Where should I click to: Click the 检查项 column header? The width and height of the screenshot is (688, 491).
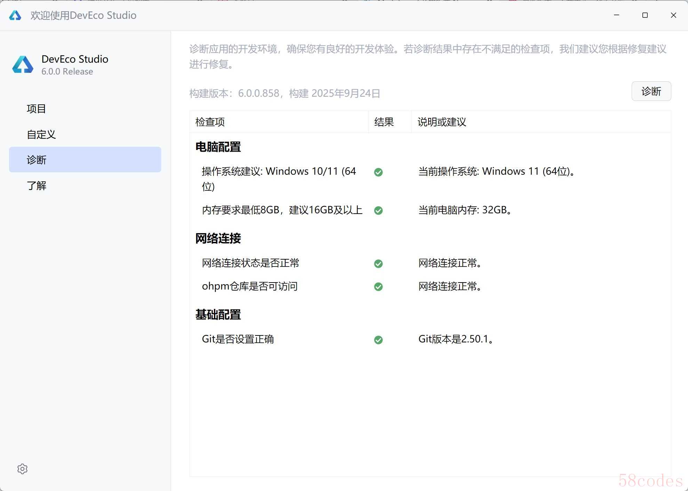(x=210, y=122)
